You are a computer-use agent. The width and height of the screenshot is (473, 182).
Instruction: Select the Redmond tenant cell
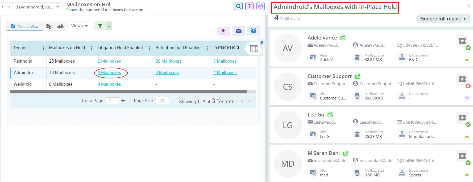point(28,61)
